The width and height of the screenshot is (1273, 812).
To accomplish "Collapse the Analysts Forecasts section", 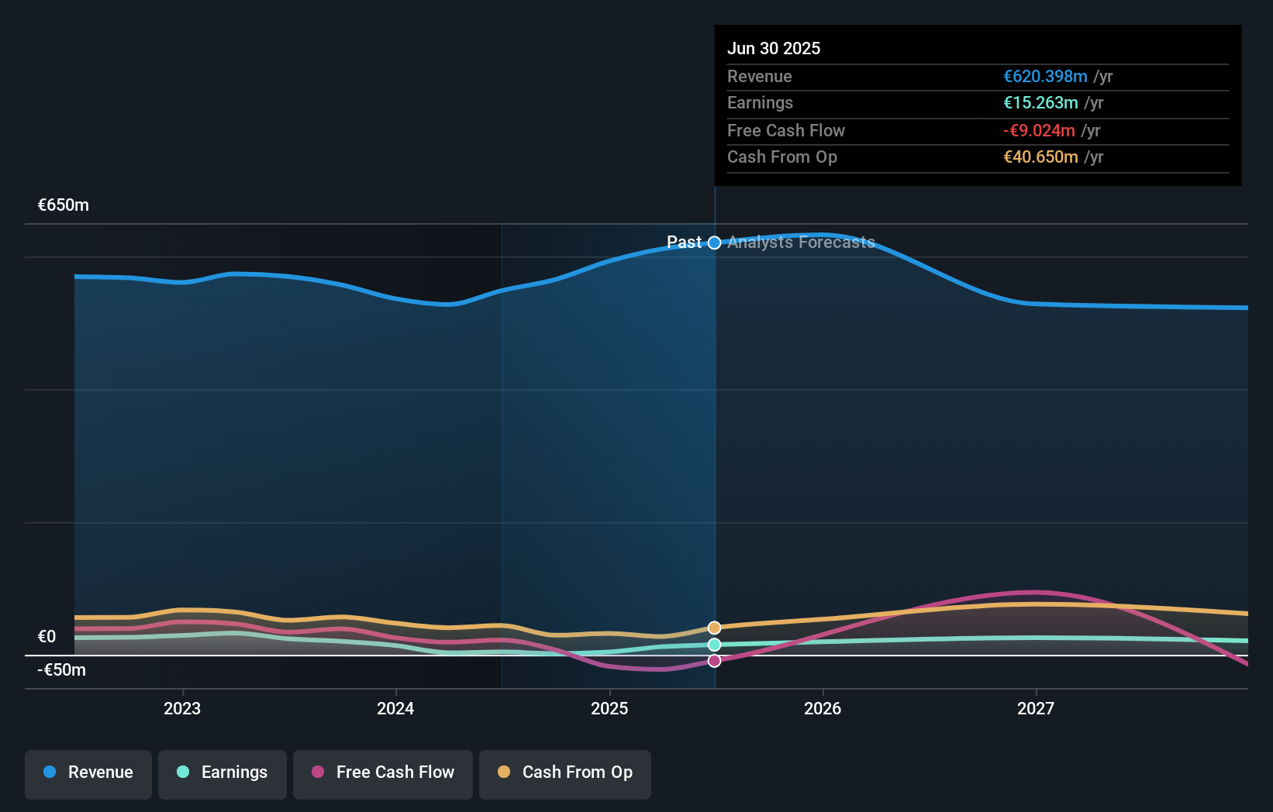I will pos(800,243).
